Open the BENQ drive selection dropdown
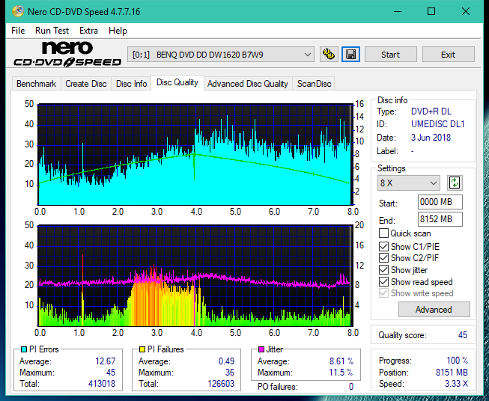Image resolution: width=489 pixels, height=401 pixels. pyautogui.click(x=221, y=55)
